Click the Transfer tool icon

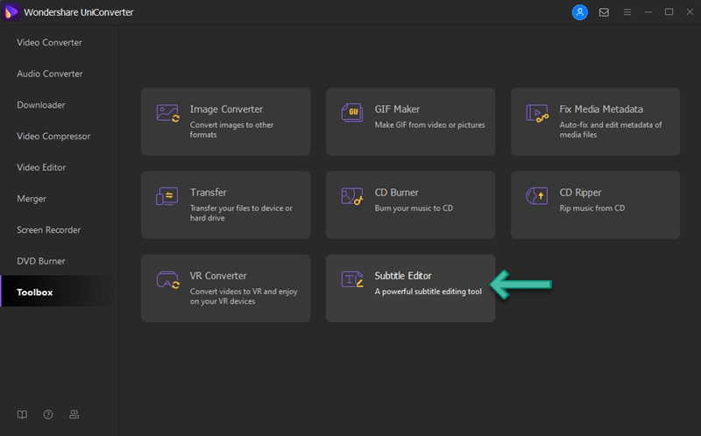167,196
